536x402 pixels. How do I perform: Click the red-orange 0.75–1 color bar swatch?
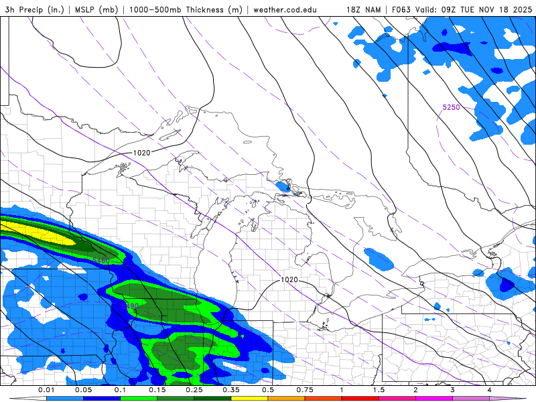point(324,399)
